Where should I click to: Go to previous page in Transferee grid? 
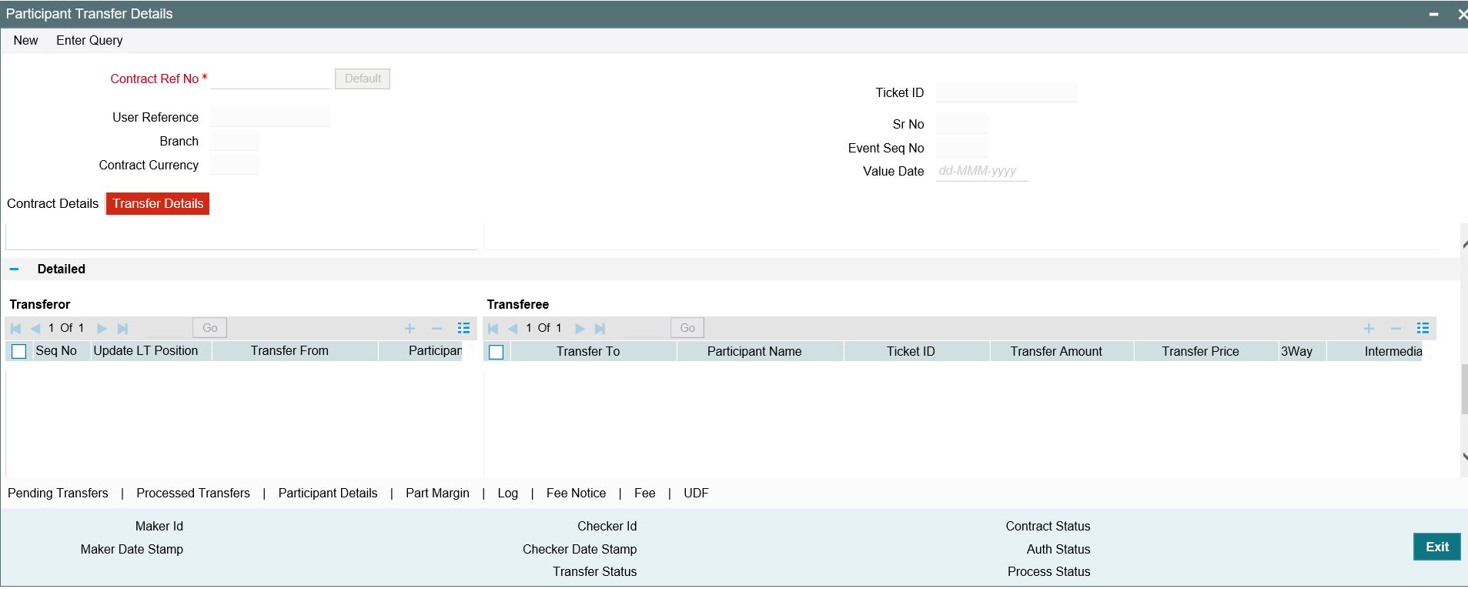click(x=513, y=329)
